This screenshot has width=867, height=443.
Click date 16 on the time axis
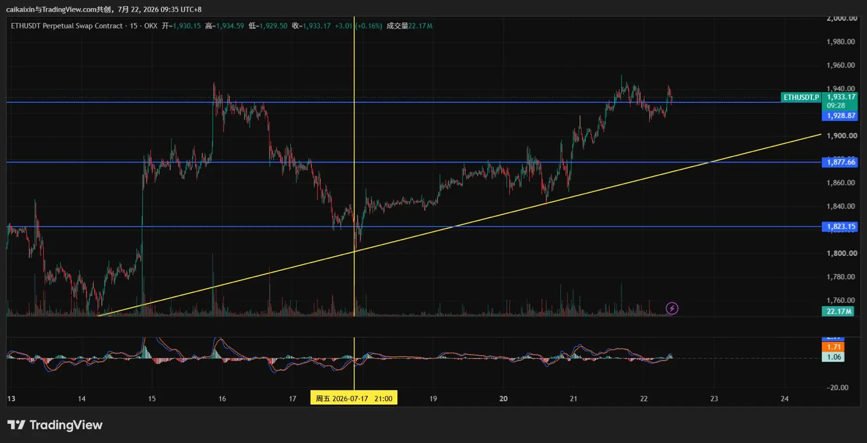tap(222, 399)
